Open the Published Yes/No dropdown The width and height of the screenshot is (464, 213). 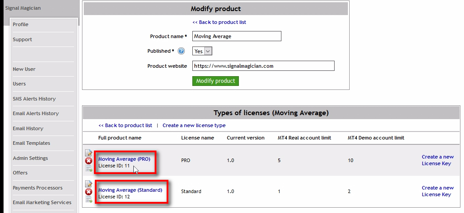203,51
